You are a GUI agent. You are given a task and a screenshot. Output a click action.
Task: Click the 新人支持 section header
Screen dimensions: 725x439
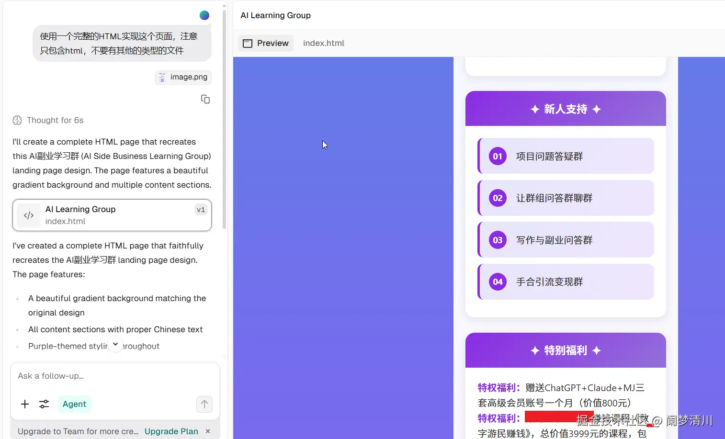point(566,109)
